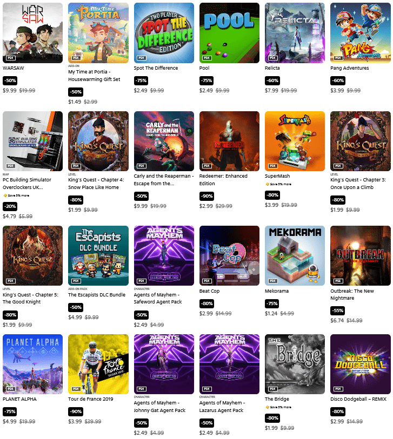The width and height of the screenshot is (393, 439).
Task: Click the -90% badge under Redeemer: Enhanced Edition
Action: pos(207,196)
